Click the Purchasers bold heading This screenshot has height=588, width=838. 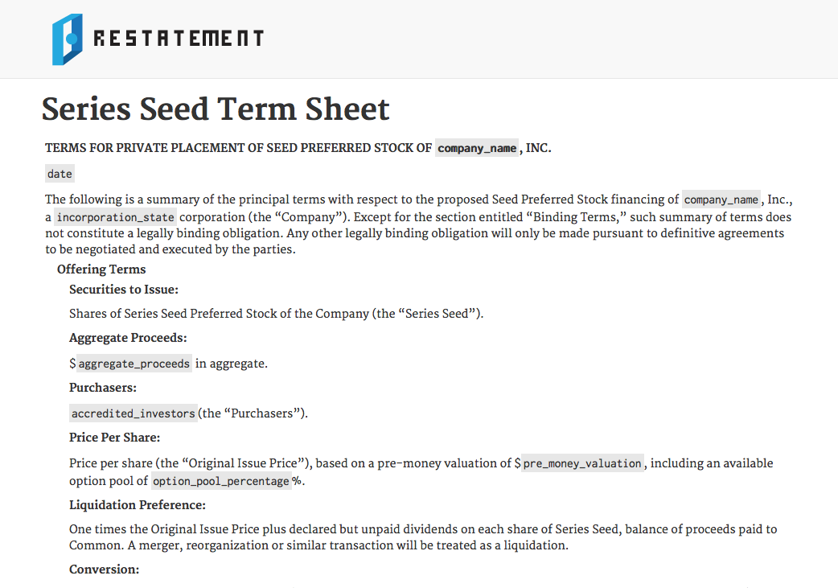coord(103,388)
